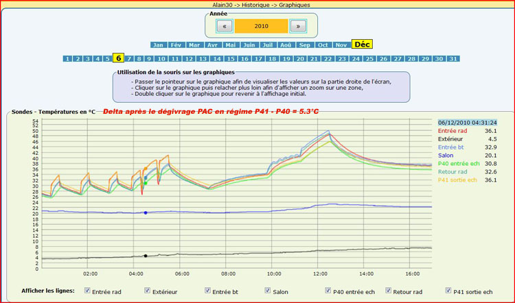The image size is (515, 303).
Task: Click the 2010 year field
Action: point(261,26)
